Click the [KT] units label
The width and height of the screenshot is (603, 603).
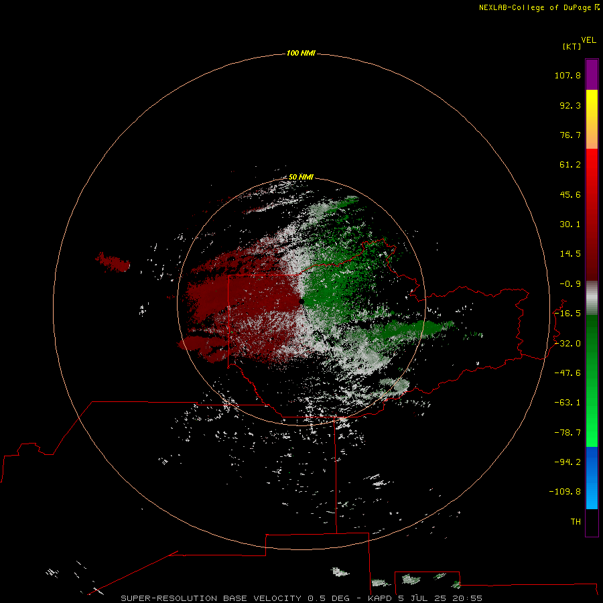click(x=572, y=46)
